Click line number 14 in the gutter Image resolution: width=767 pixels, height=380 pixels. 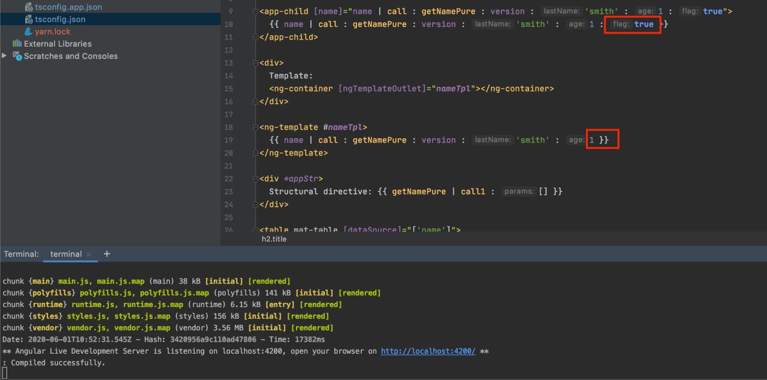click(228, 76)
